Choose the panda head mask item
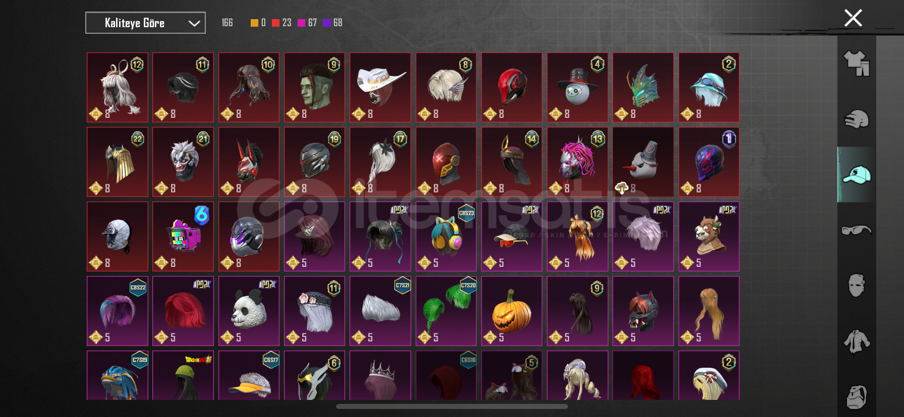Screen dimensions: 904x417 pos(249,311)
